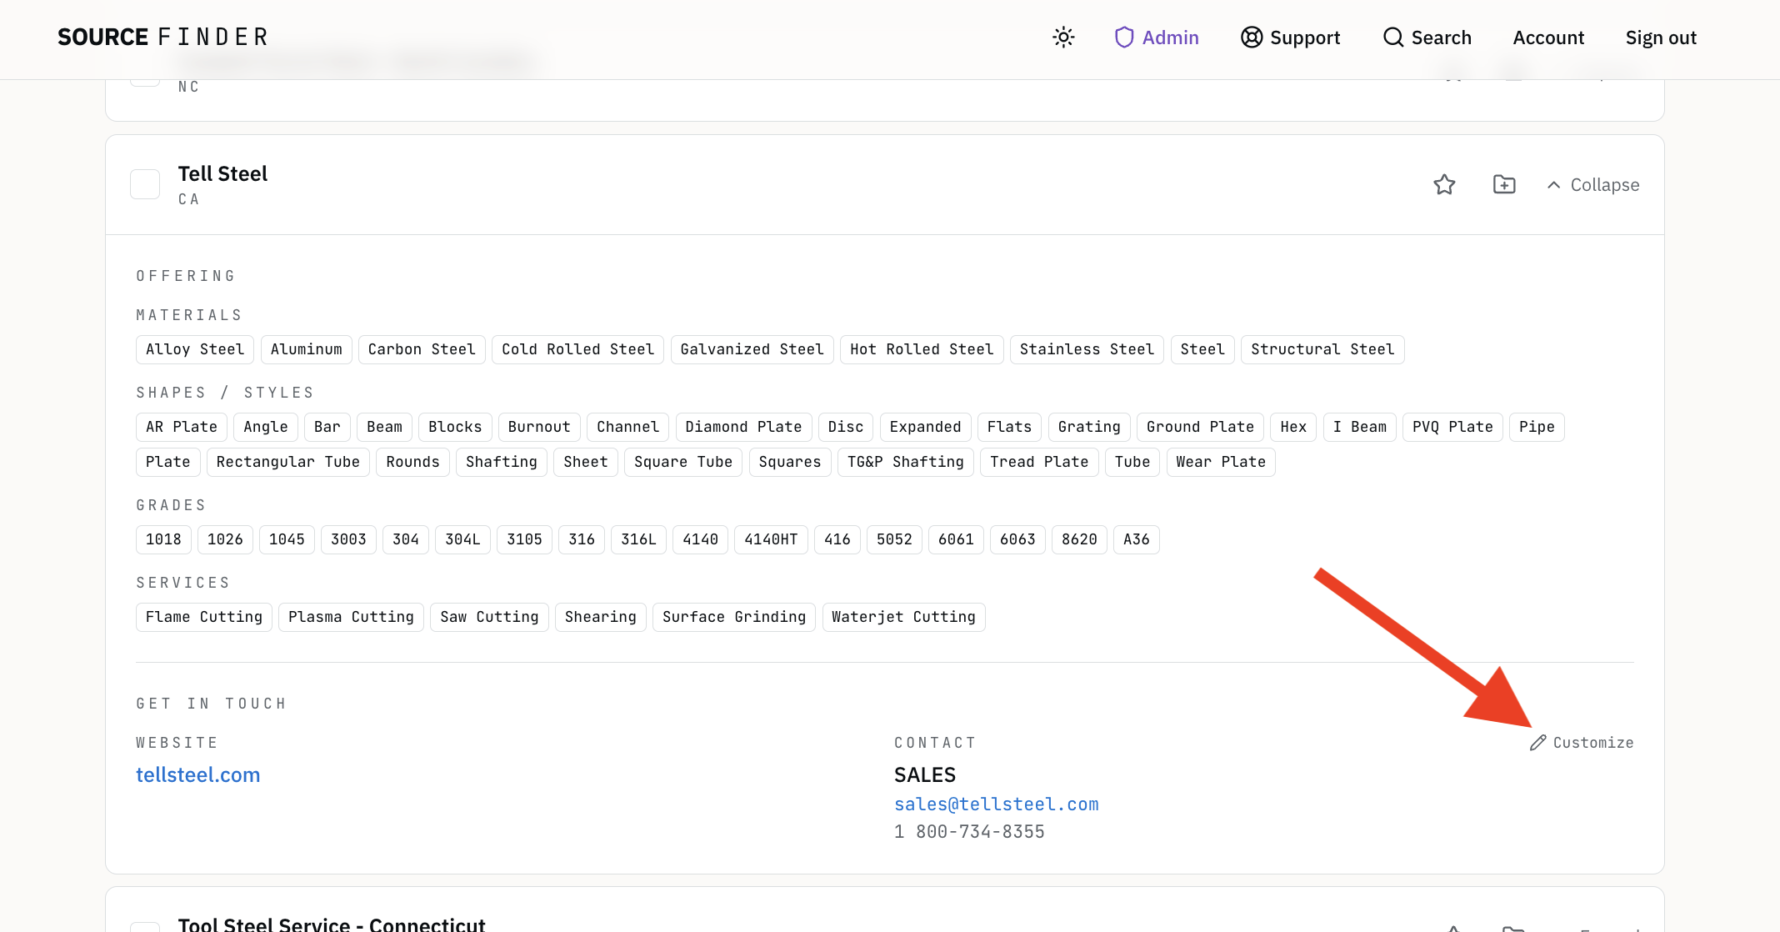This screenshot has width=1780, height=932.
Task: Click the PVQ Plate tag
Action: (x=1452, y=427)
